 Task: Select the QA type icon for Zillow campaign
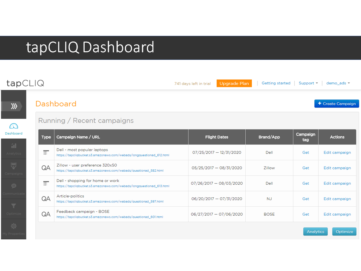[46, 168]
